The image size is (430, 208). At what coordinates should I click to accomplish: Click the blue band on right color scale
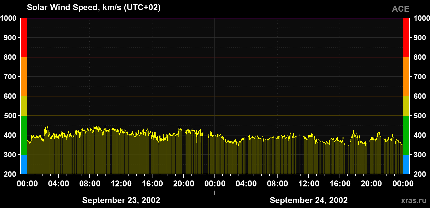pos(406,164)
